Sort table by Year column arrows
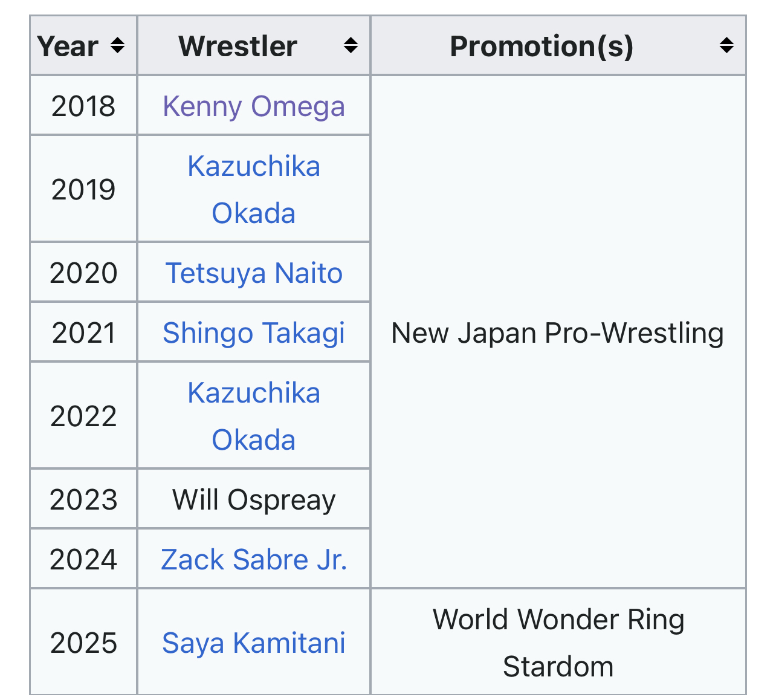 [x=118, y=45]
